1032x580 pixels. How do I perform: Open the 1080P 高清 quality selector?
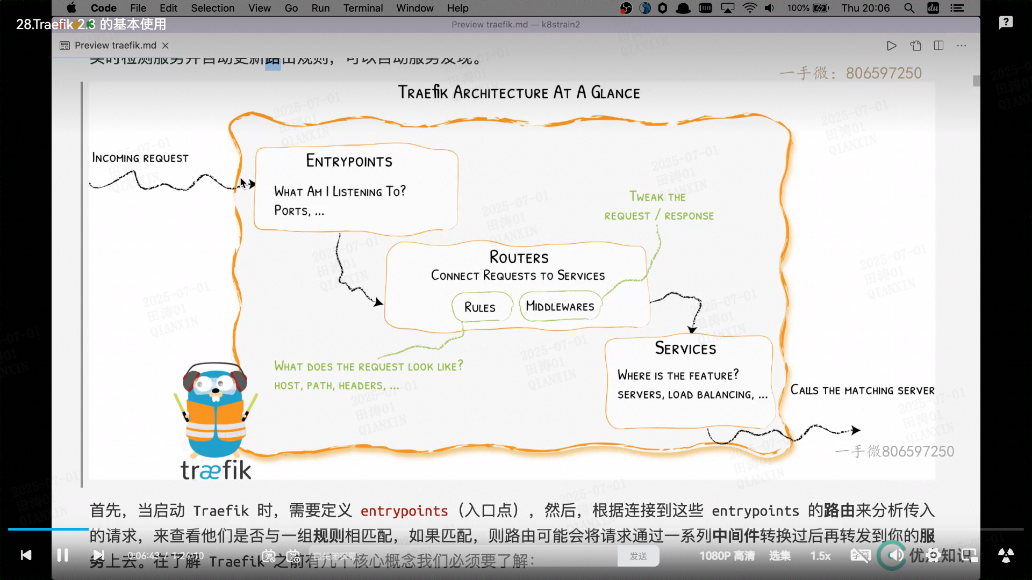point(727,556)
